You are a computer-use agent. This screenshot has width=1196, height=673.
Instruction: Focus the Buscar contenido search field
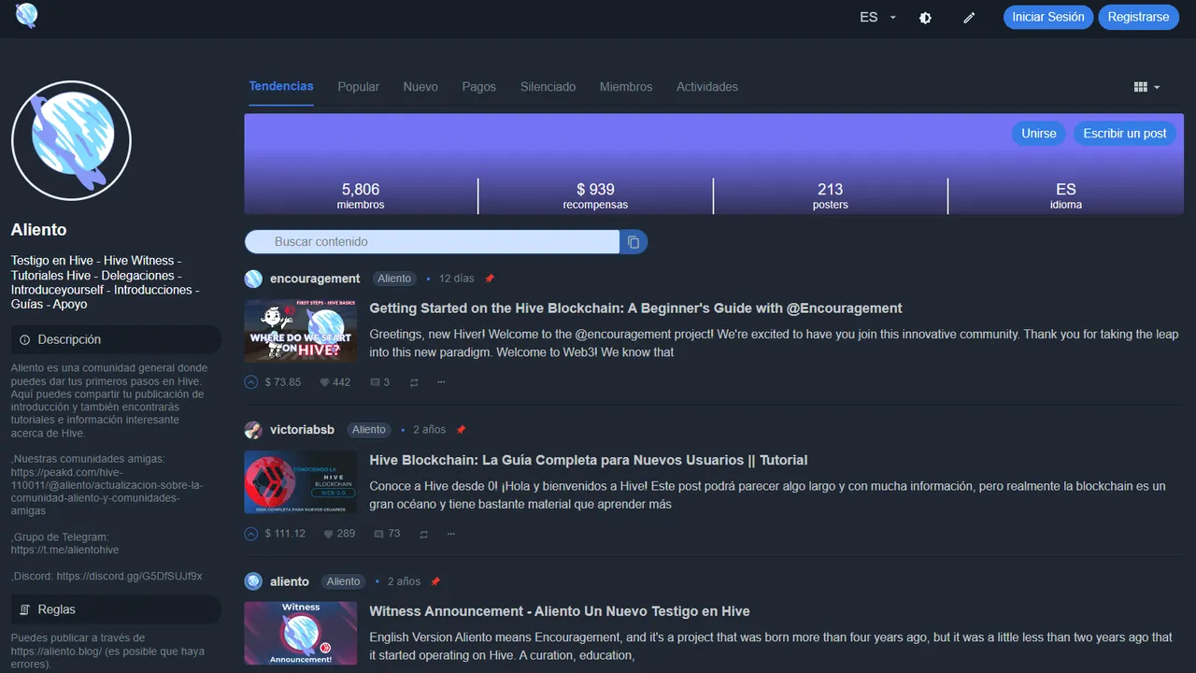(x=432, y=242)
